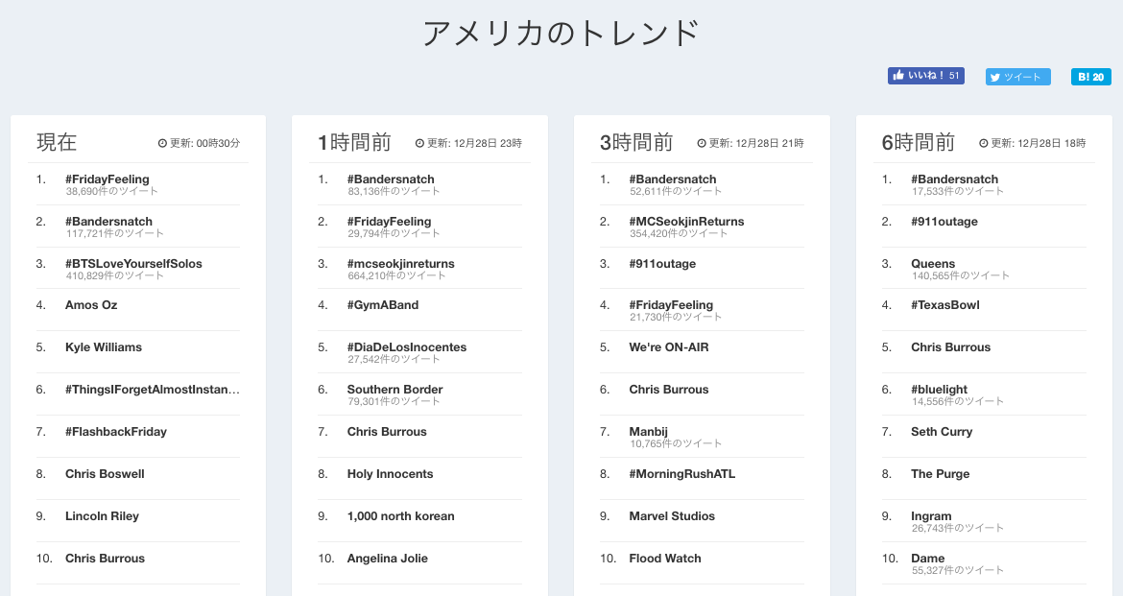Viewport: 1123px width, 596px height.
Task: Select the Amos Oz trend
Action: click(91, 305)
